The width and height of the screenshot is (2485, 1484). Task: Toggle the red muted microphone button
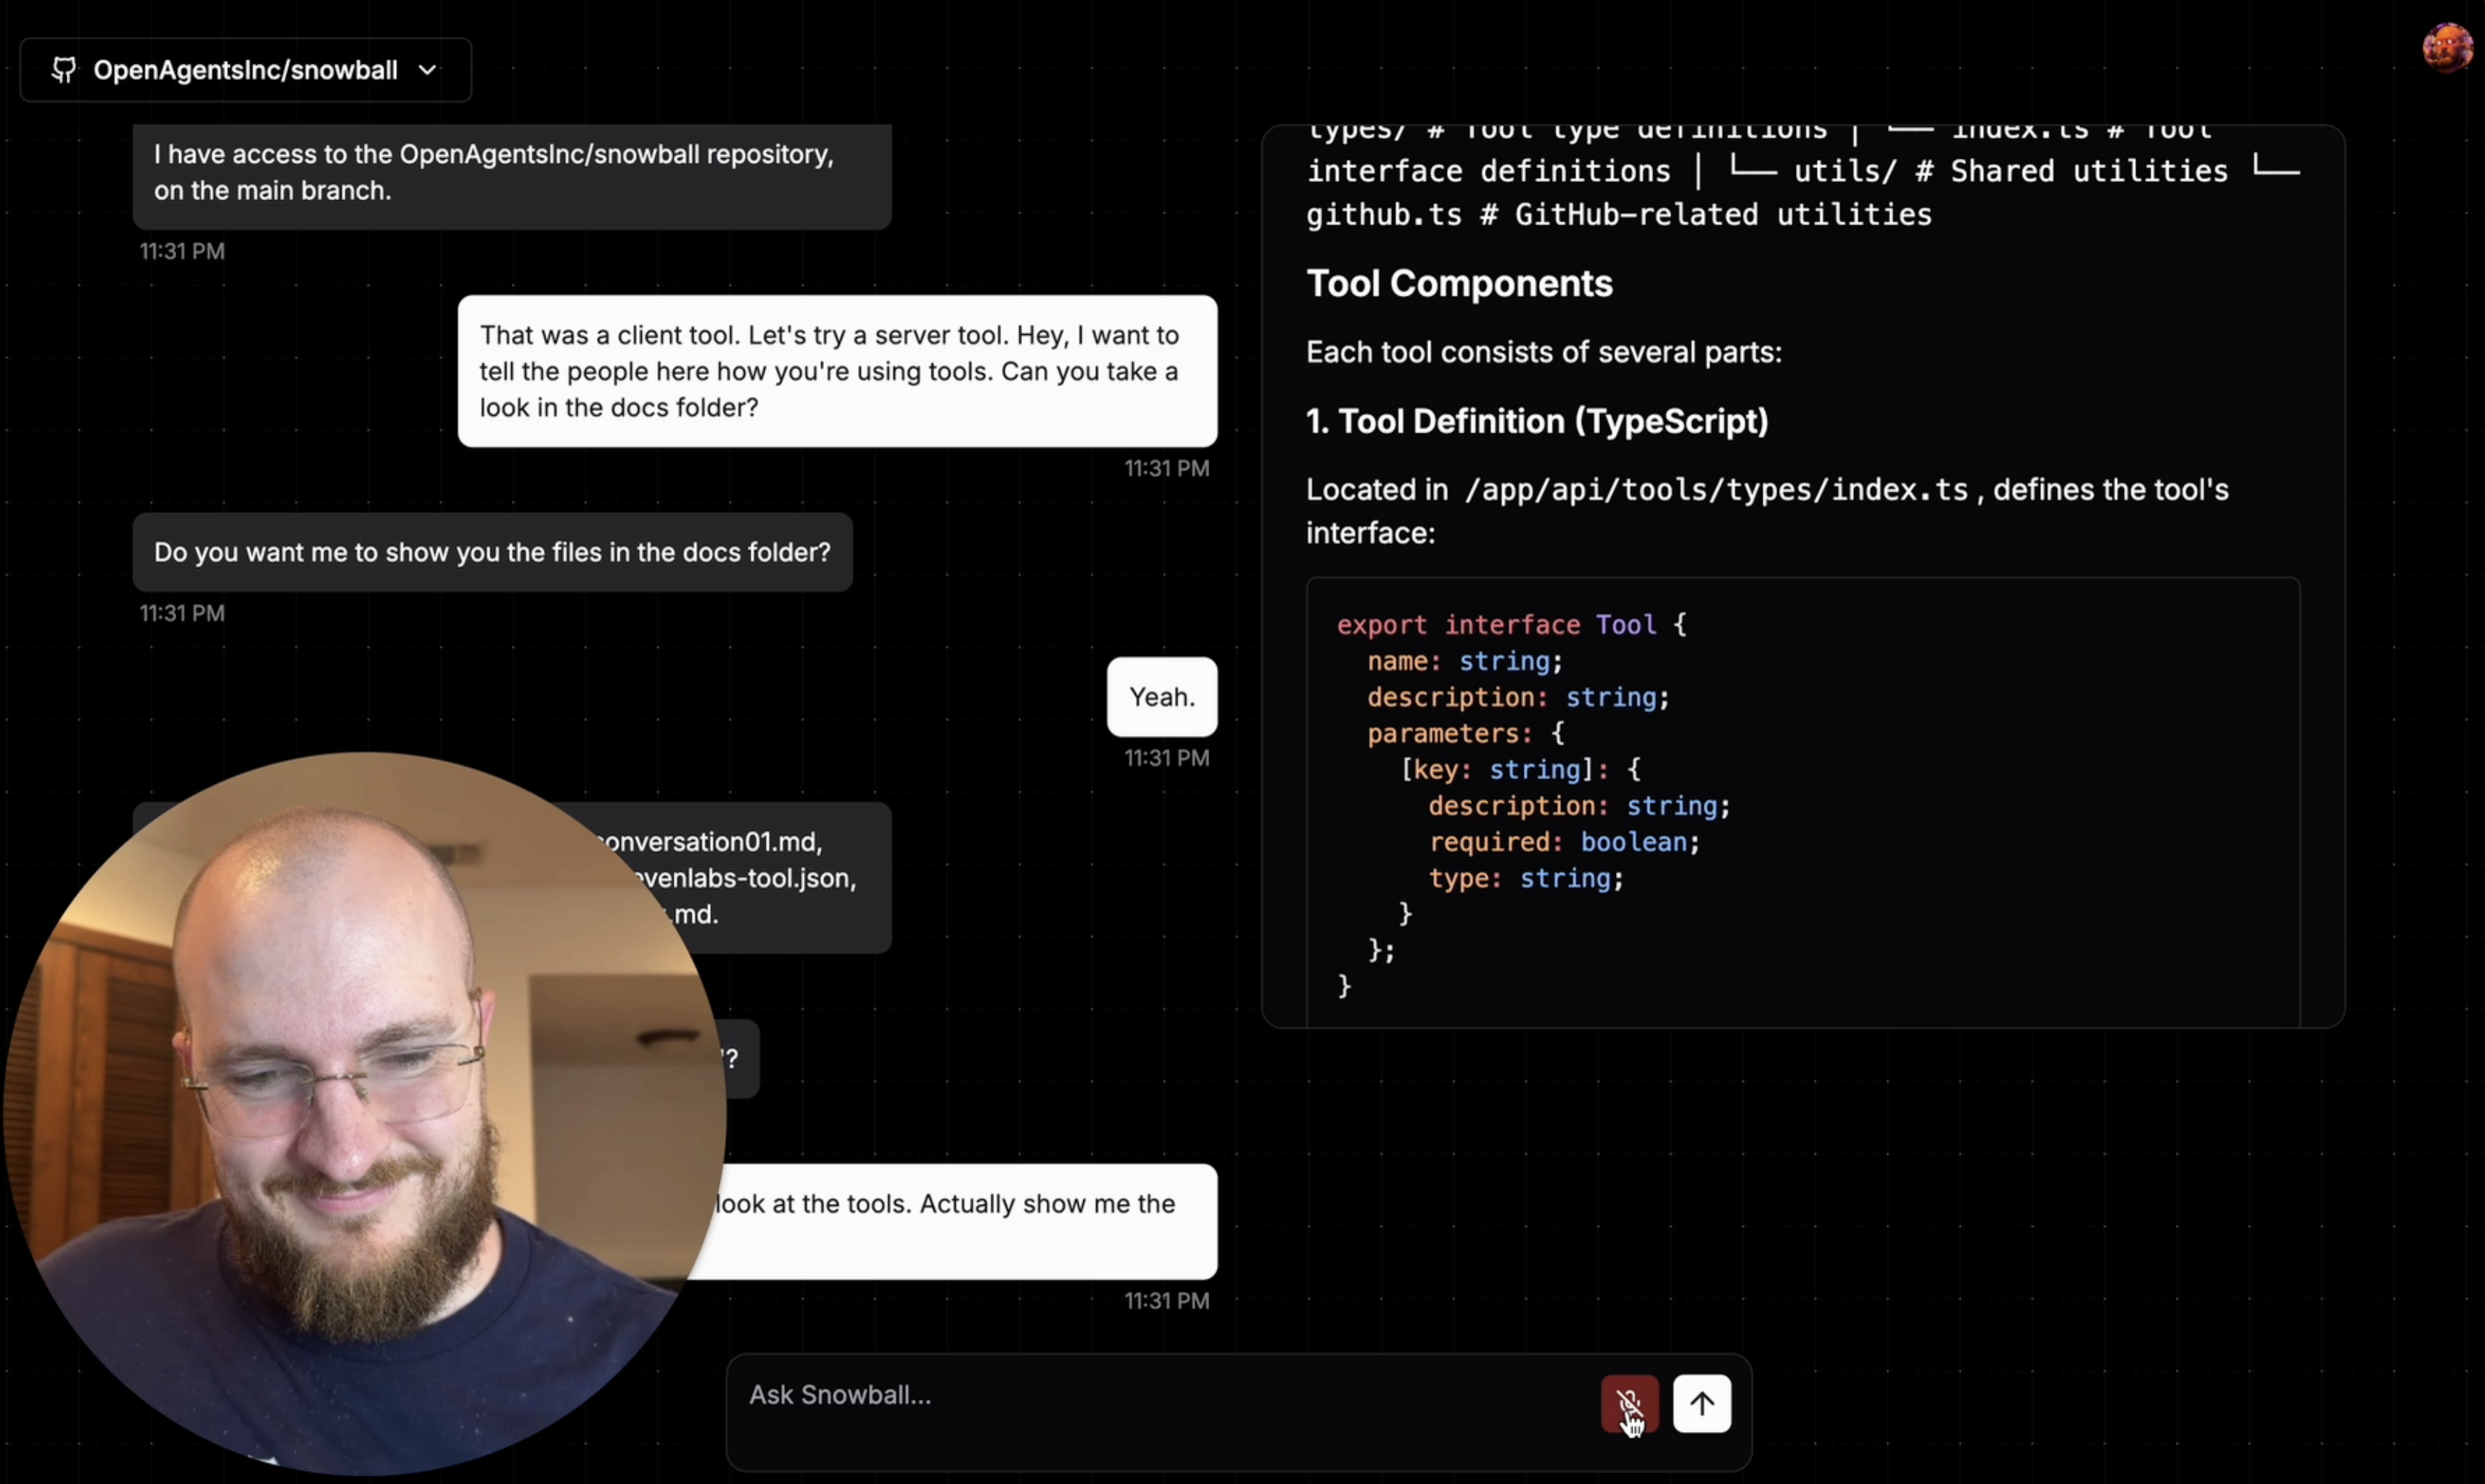coord(1628,1403)
